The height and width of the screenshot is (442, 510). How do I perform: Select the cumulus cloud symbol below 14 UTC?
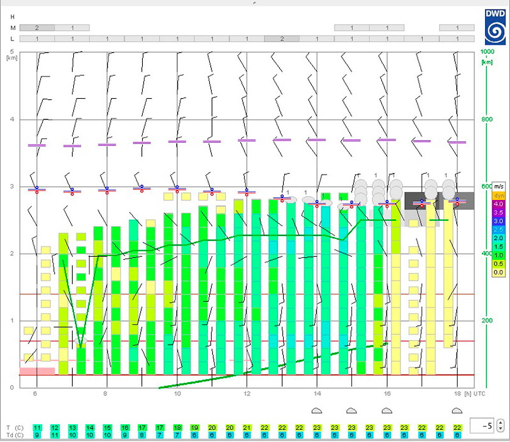(317, 411)
